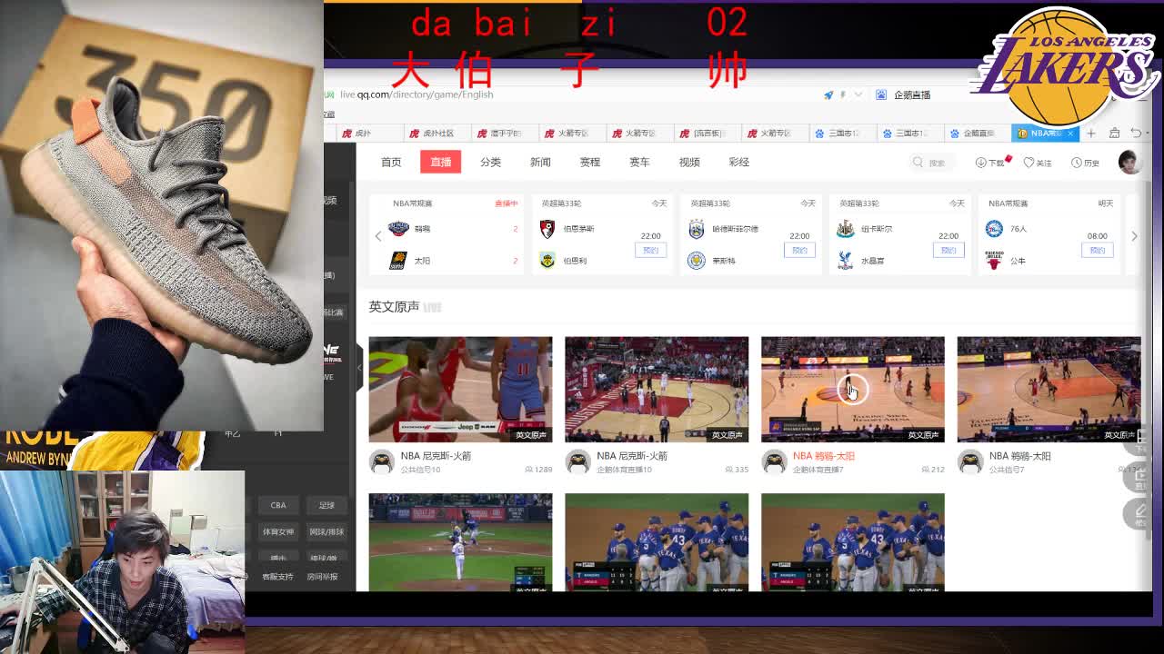Reserve the 伯恩茅斯 vs 伯恩利 match
The height and width of the screenshot is (654, 1164).
[x=650, y=250]
